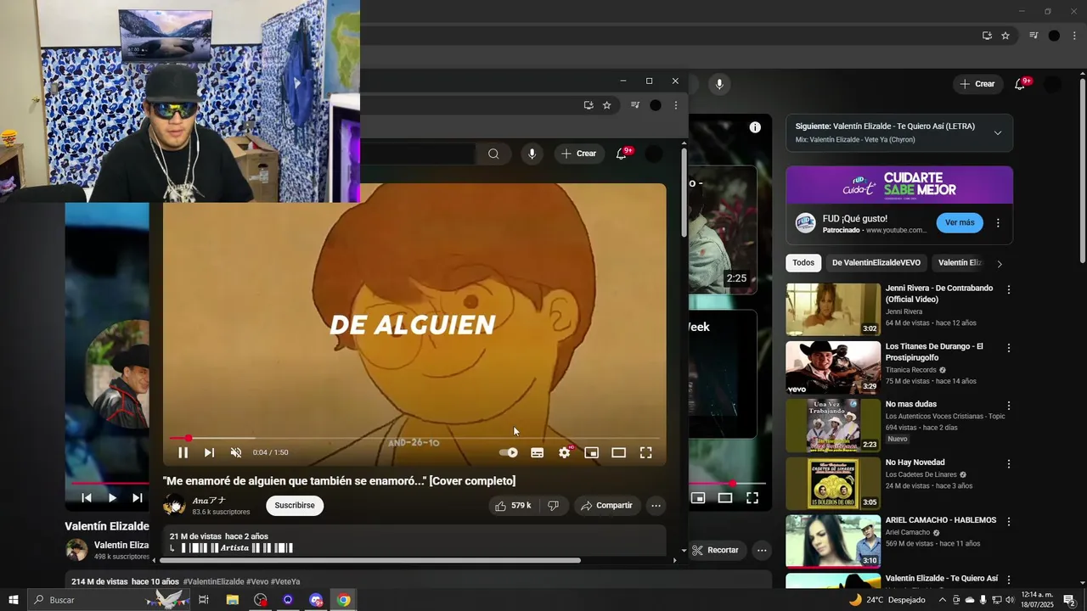The height and width of the screenshot is (611, 1087).
Task: Subscribe with Suscribirse button
Action: coord(295,506)
